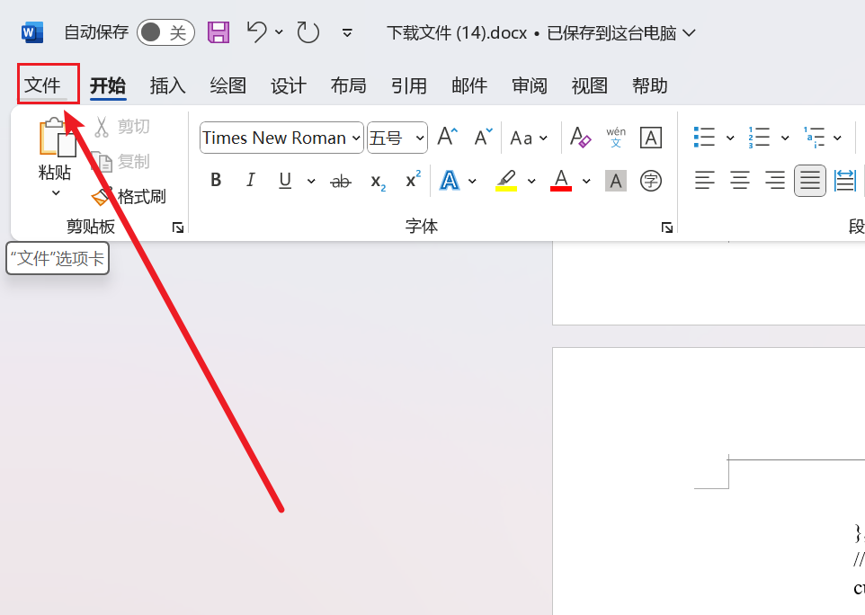Increase font size with the grow-font icon

coord(448,137)
